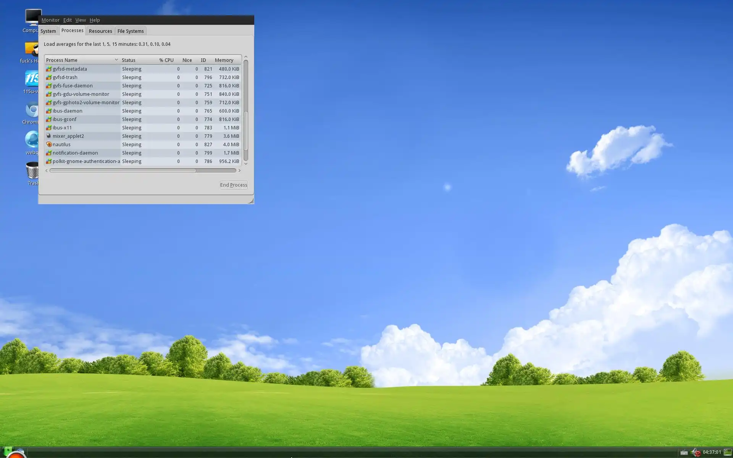This screenshot has width=733, height=458.
Task: Open the Chromium browser desktop icon
Action: point(32,111)
